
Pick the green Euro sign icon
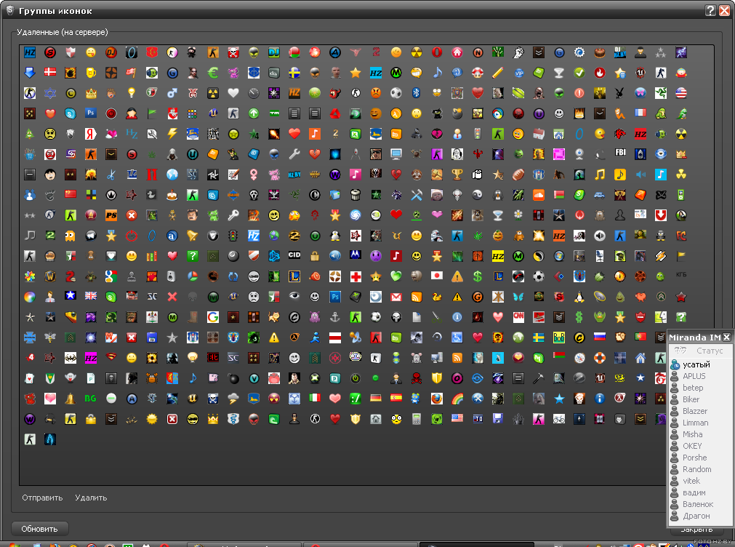point(213,73)
